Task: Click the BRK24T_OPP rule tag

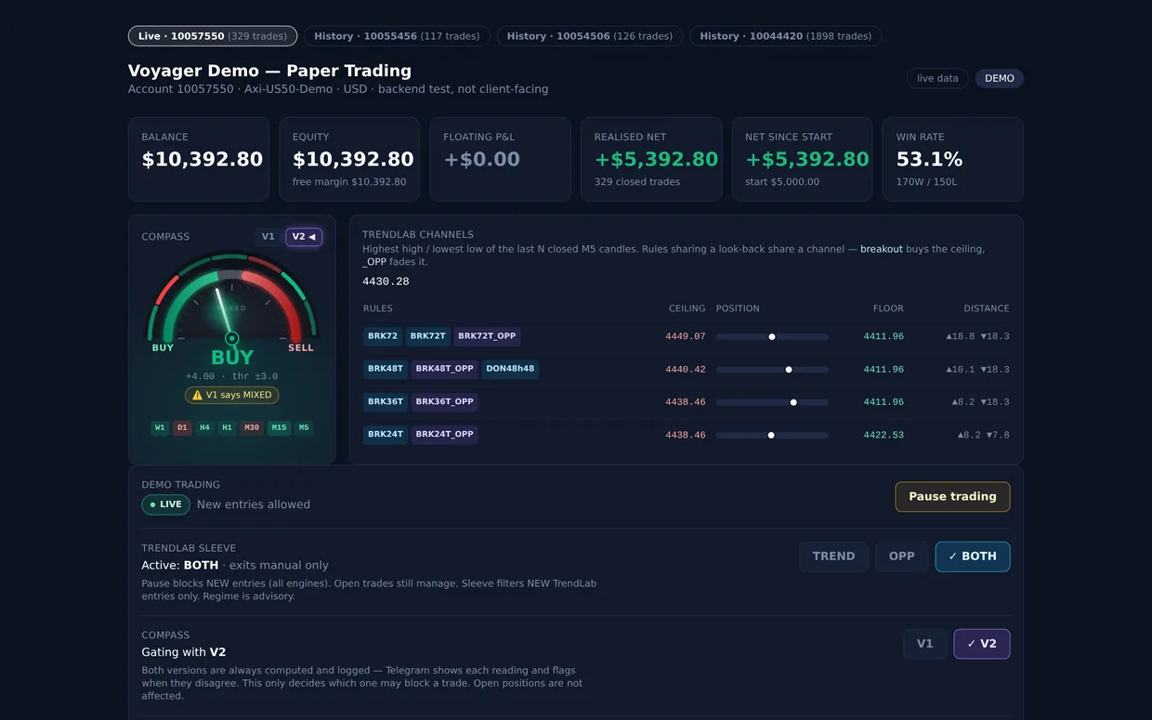Action: pyautogui.click(x=445, y=435)
